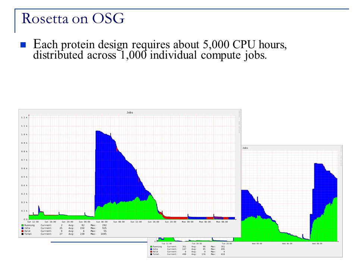Click the Total max value '1045'
358x269 pixels.
pyautogui.click(x=103, y=234)
